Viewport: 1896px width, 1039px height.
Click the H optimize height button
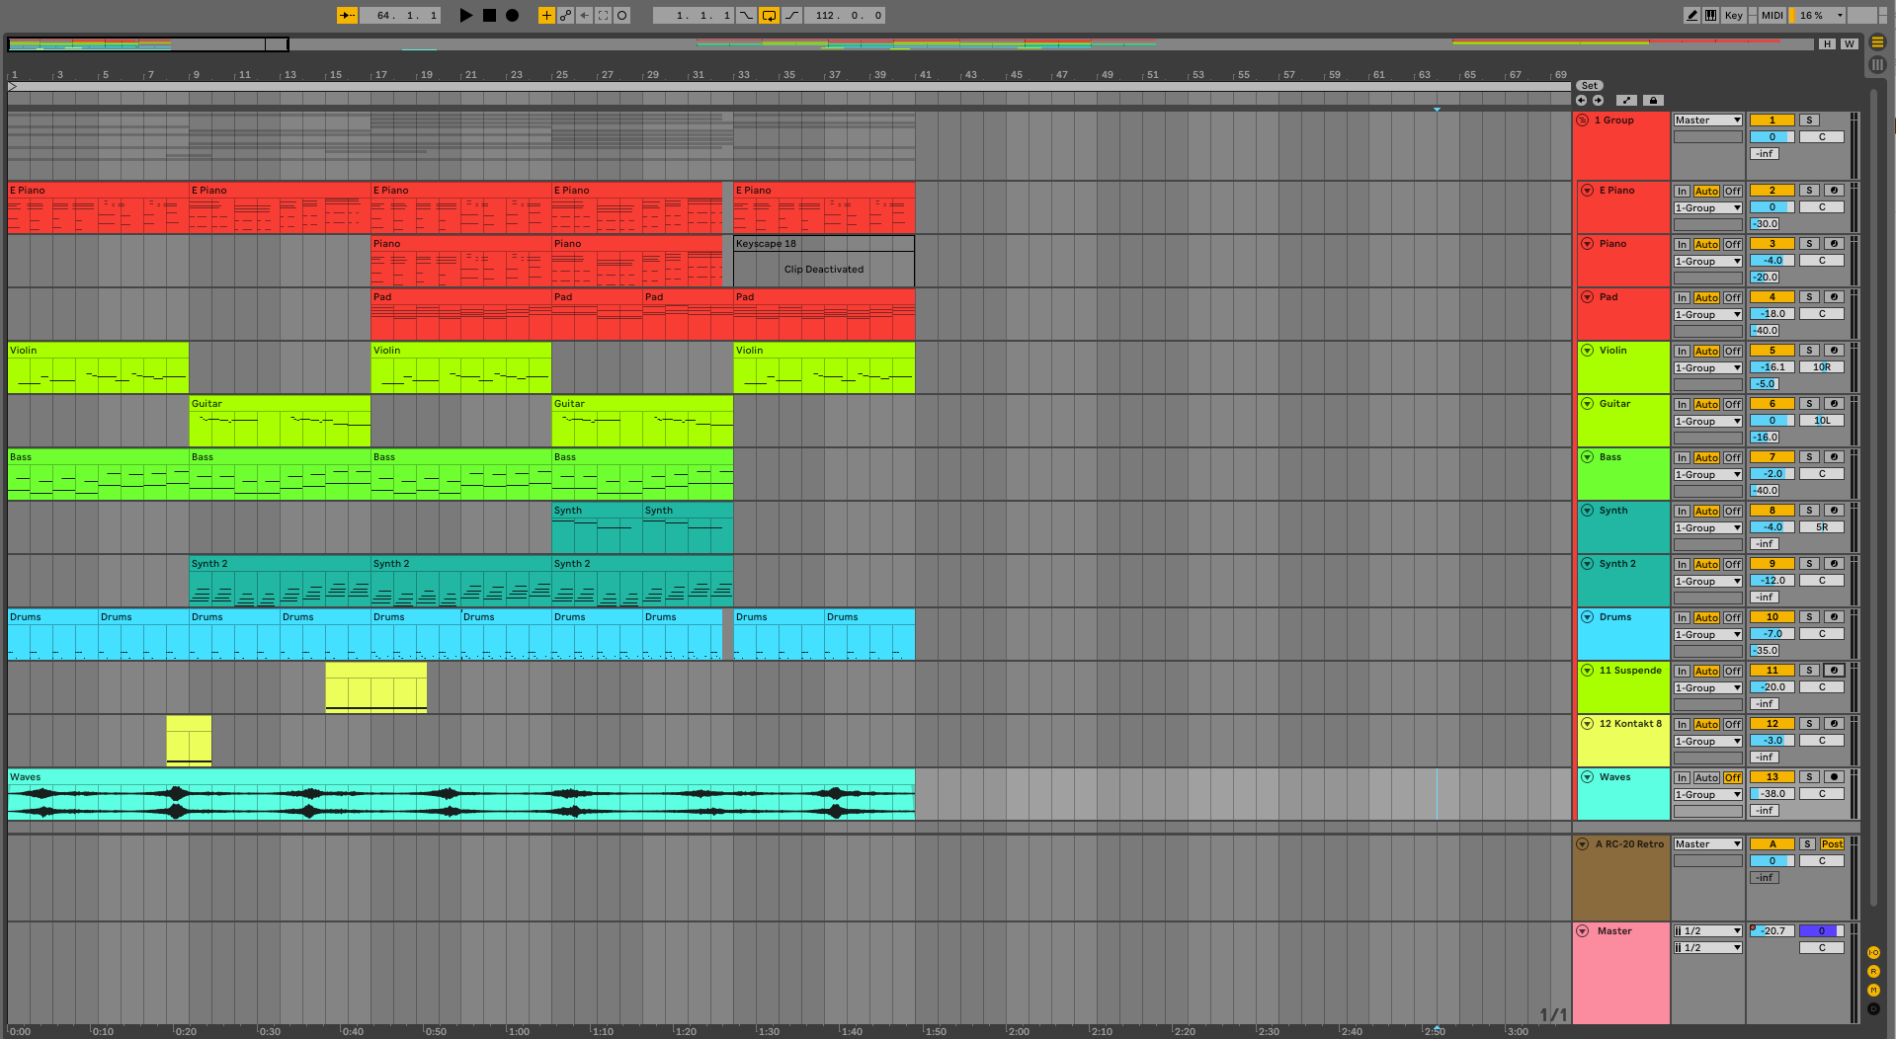(x=1827, y=44)
